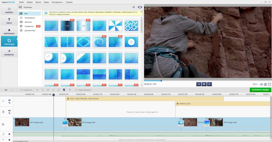Undo the last action
Viewport: 272px width, 142px height.
tap(6, 90)
